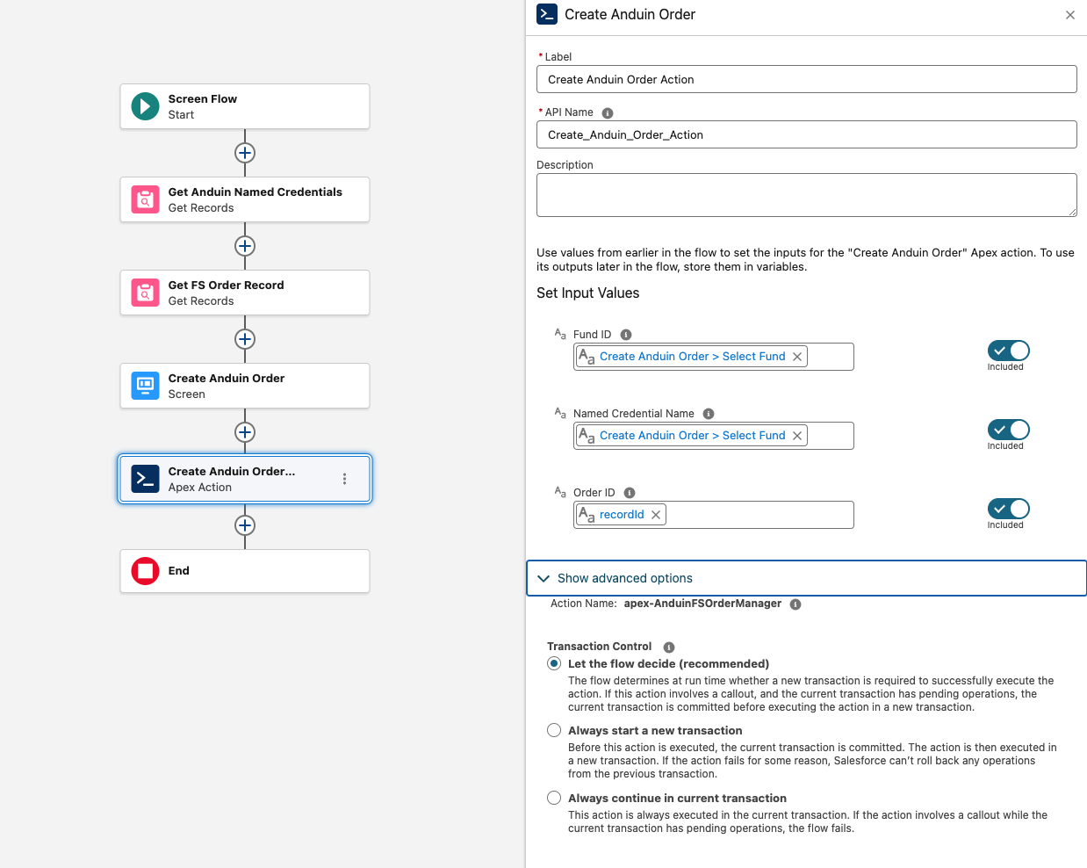Image resolution: width=1087 pixels, height=868 pixels.
Task: Click the Fund ID resource picker field
Action: 713,357
